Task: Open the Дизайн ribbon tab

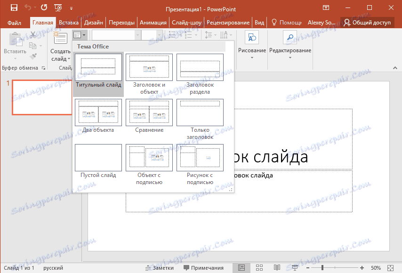Action: click(x=94, y=22)
